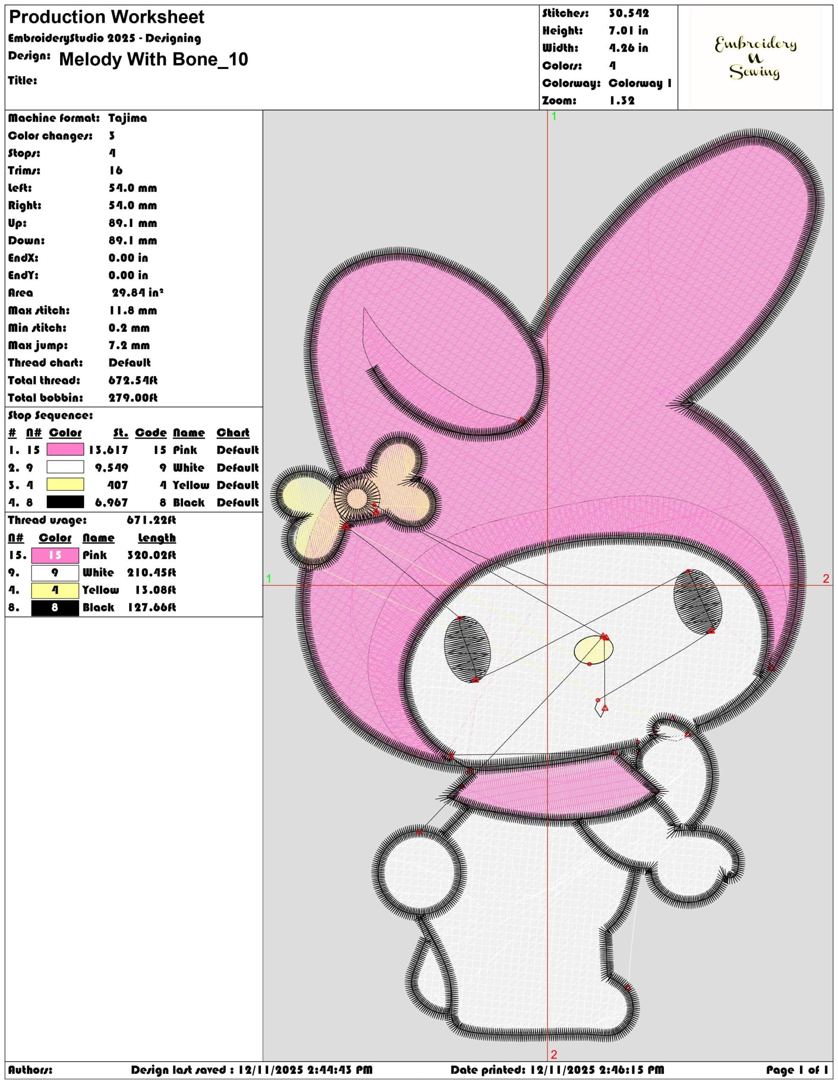This screenshot has height=1084, width=838.
Task: Click the total bobbin value "279.00ft"
Action: point(133,398)
